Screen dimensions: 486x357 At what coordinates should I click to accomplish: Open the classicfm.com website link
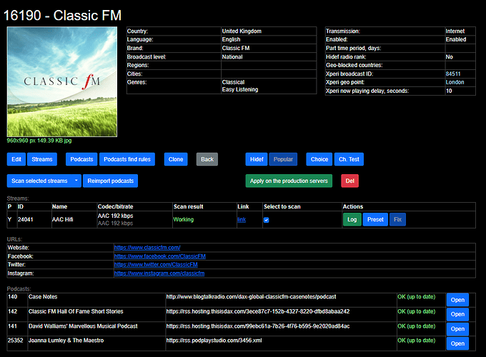(x=147, y=248)
